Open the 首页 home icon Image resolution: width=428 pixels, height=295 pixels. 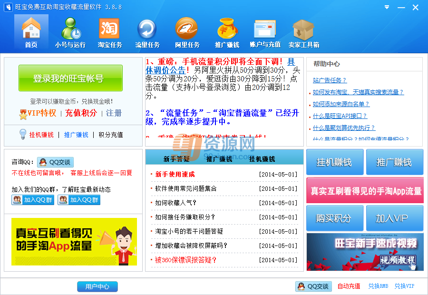pos(31,32)
